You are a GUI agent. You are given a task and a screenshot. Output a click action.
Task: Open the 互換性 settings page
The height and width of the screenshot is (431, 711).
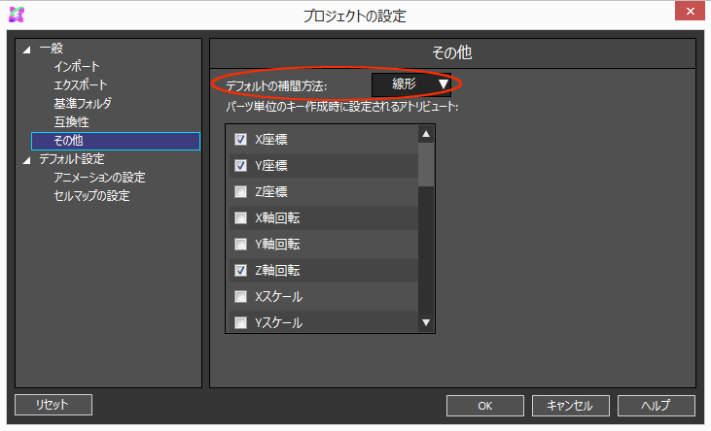(x=72, y=121)
